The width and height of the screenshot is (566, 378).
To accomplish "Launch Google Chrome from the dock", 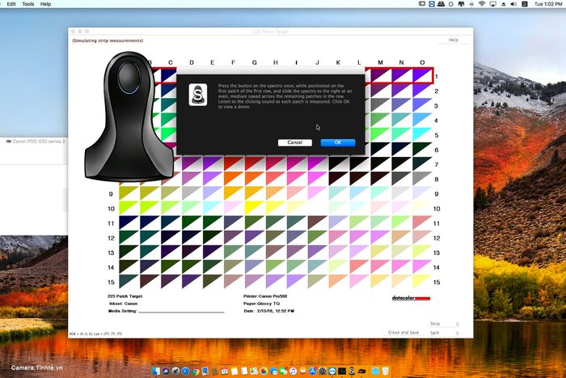I will (x=196, y=372).
